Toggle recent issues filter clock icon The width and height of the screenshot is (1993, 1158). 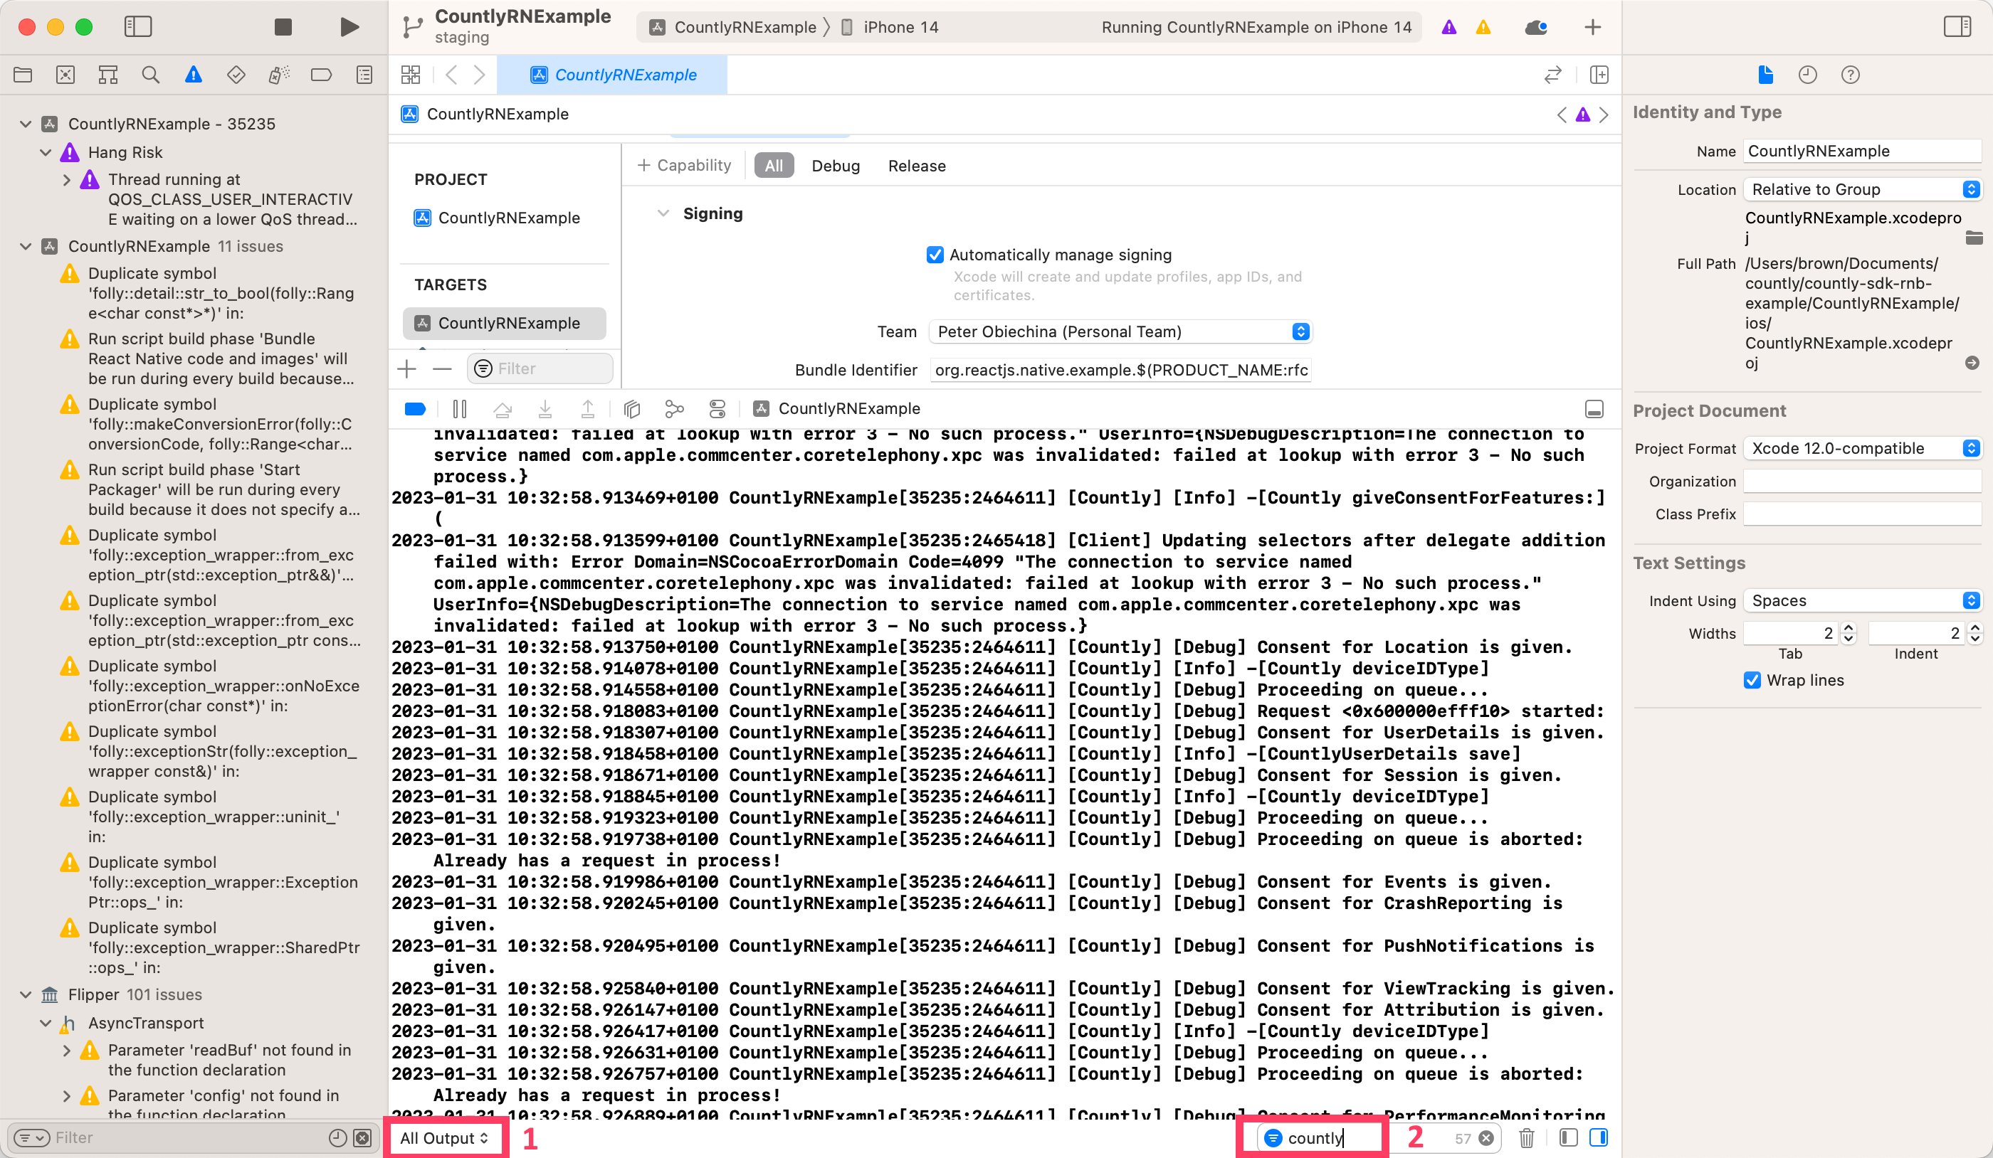click(337, 1137)
